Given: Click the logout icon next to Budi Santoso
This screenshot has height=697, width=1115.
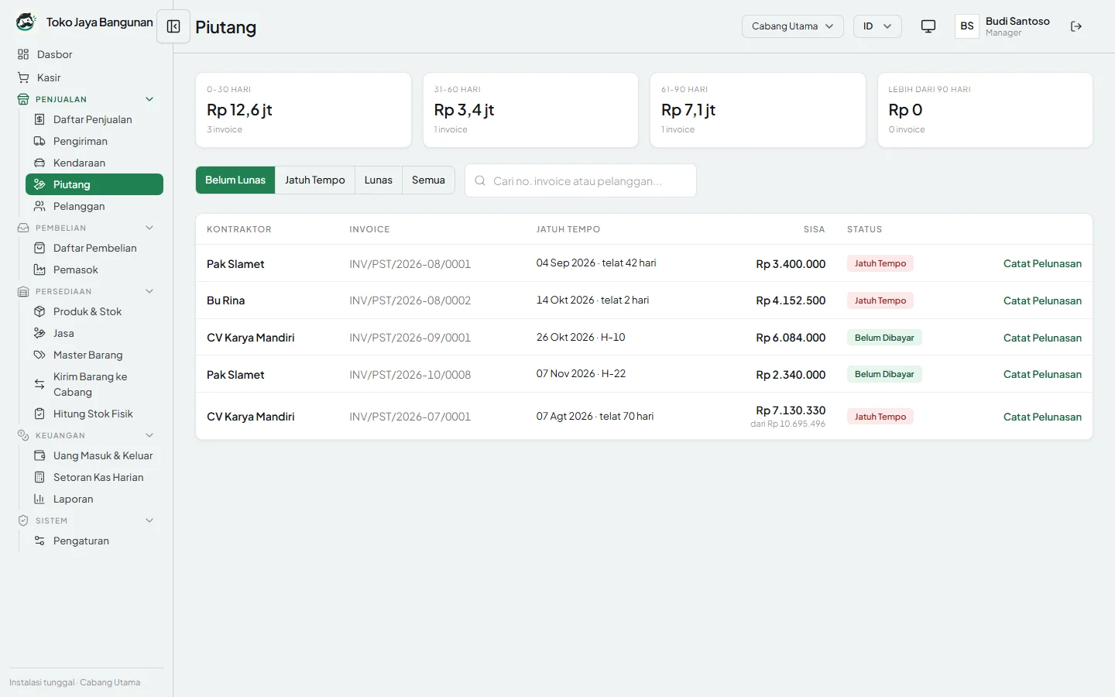Looking at the screenshot, I should [x=1076, y=26].
